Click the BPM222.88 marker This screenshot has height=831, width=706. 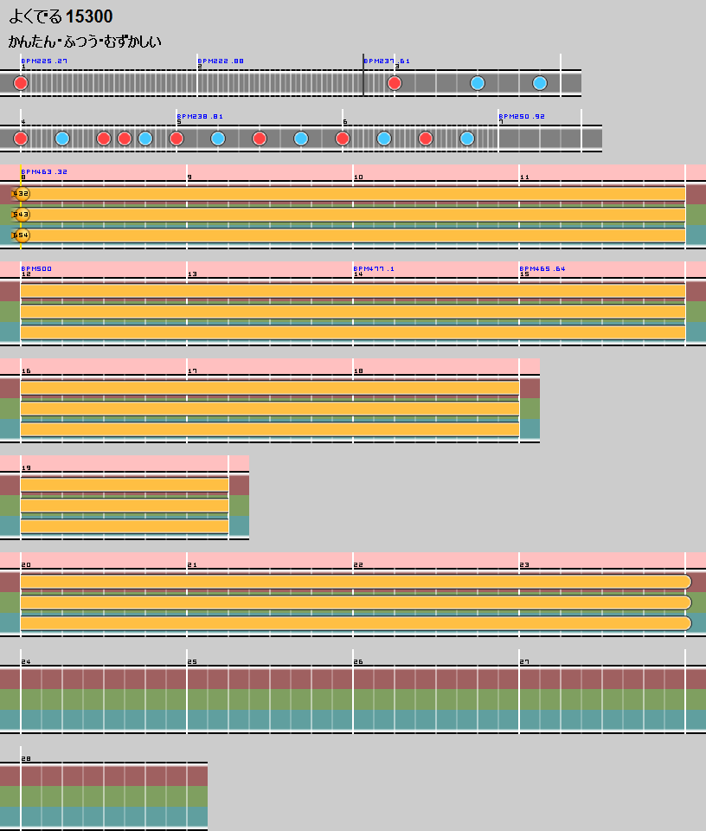pyautogui.click(x=221, y=61)
